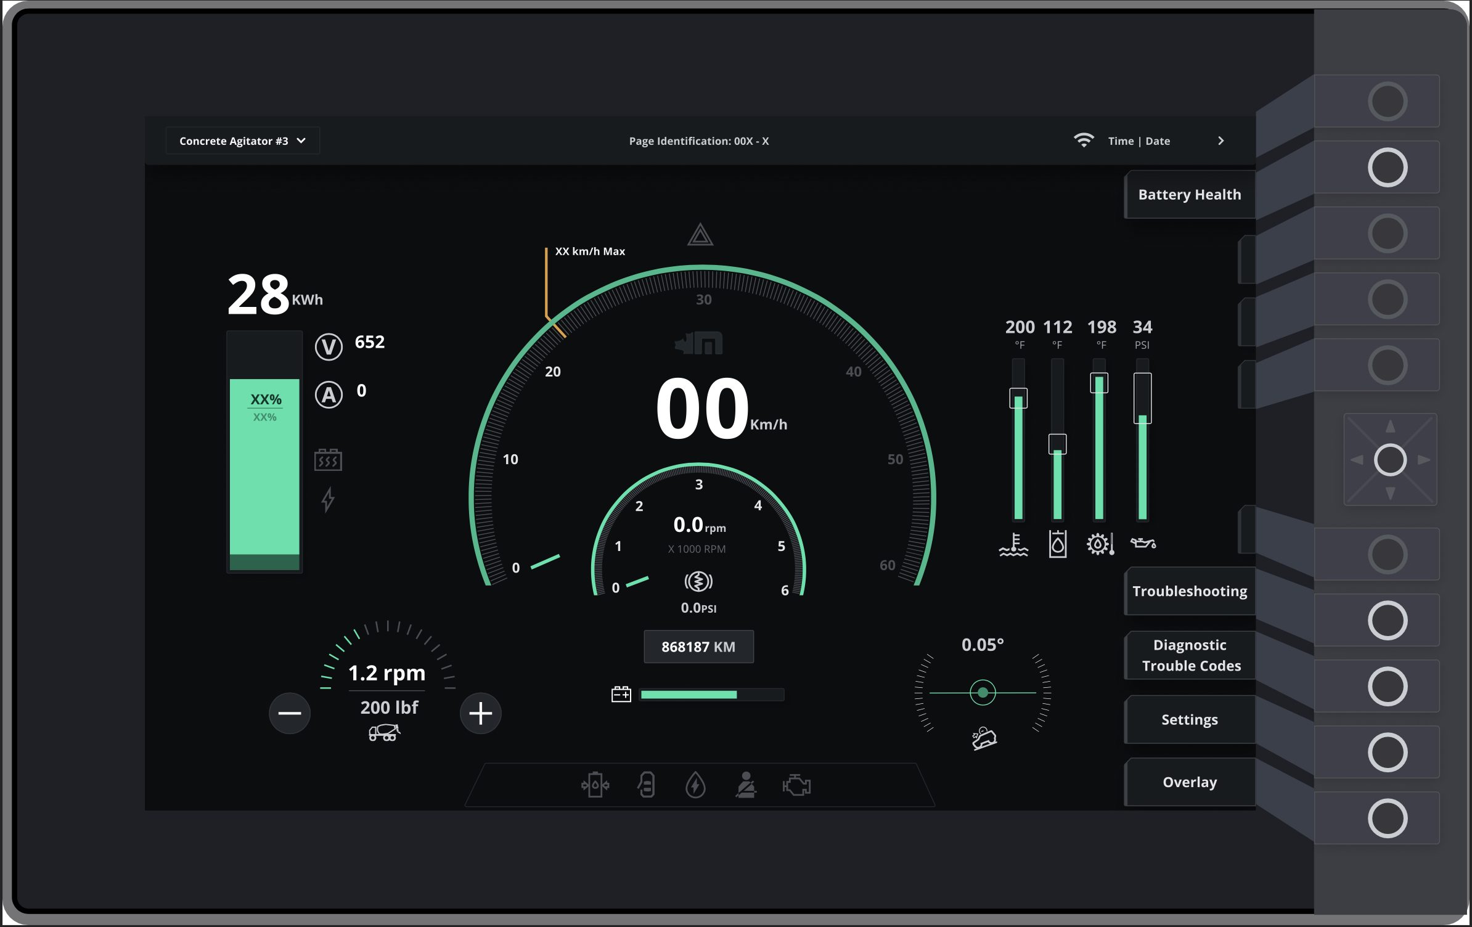The width and height of the screenshot is (1472, 927).
Task: Open the Concrete Agitator #3 dropdown
Action: (x=242, y=141)
